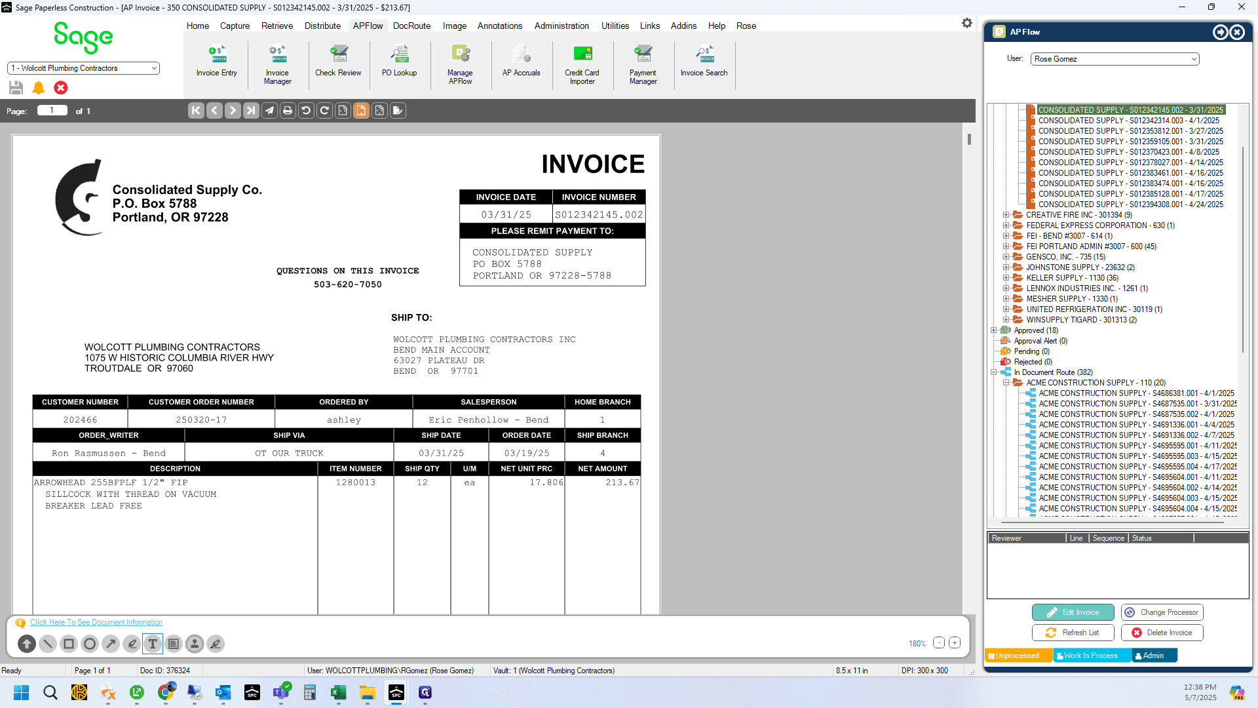Click the Refresh List button

[1073, 633]
